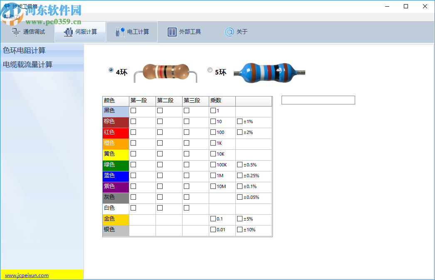Image resolution: width=435 pixels, height=280 pixels.
Task: Click the serial port icon on 通信调试 tab
Action: 15,32
